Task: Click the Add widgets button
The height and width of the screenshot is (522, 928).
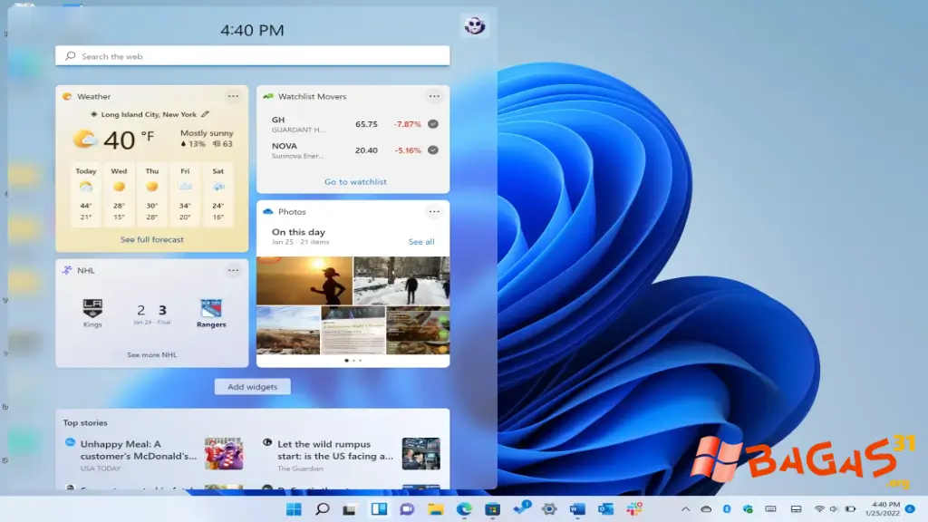Action: tap(253, 386)
